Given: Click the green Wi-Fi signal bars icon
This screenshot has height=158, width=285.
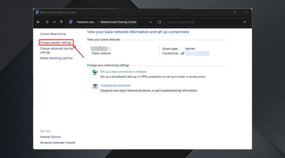Looking at the screenshot, I should [x=182, y=53].
